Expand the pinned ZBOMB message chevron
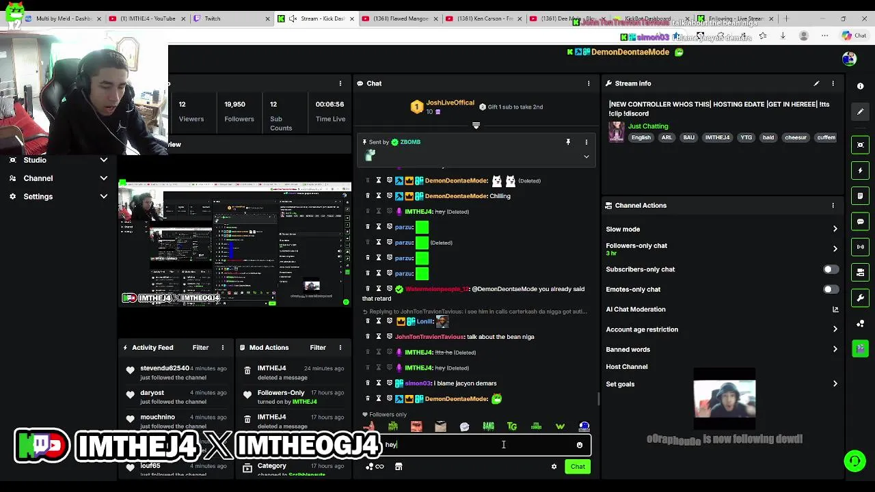 (586, 156)
